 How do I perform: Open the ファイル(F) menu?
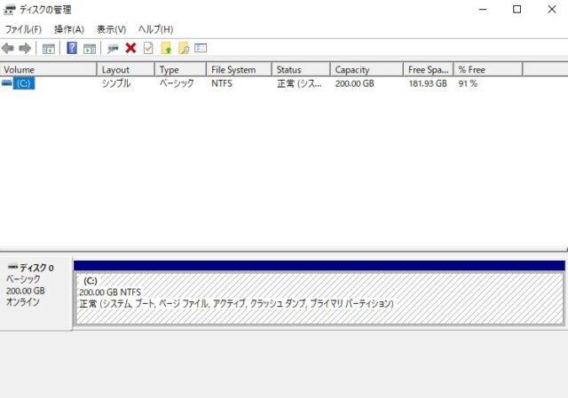[x=23, y=29]
